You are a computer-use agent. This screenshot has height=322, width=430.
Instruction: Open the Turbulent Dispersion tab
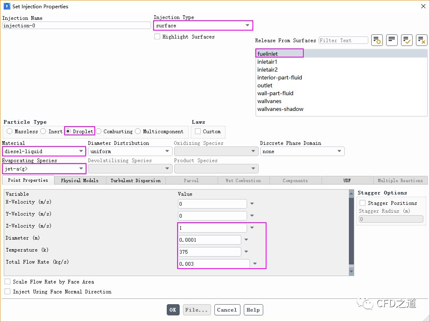(x=135, y=180)
